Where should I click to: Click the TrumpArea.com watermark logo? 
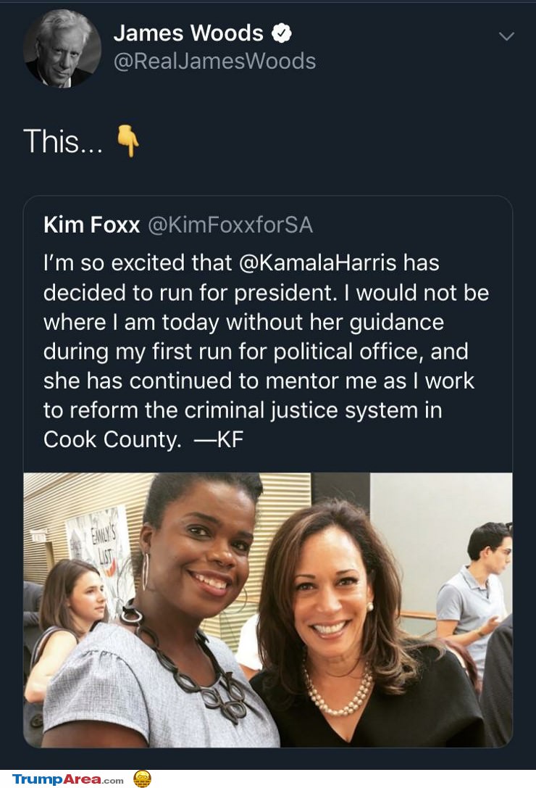point(67,779)
